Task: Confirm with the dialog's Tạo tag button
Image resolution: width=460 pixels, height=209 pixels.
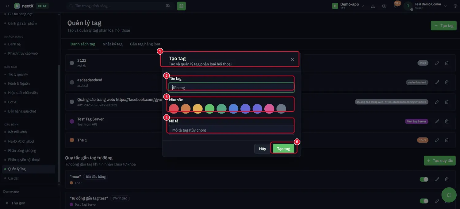Action: (x=283, y=149)
